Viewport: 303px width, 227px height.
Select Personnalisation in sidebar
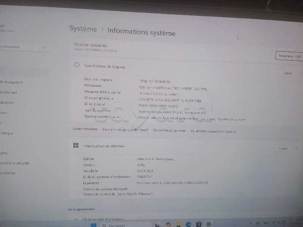click(x=7, y=103)
